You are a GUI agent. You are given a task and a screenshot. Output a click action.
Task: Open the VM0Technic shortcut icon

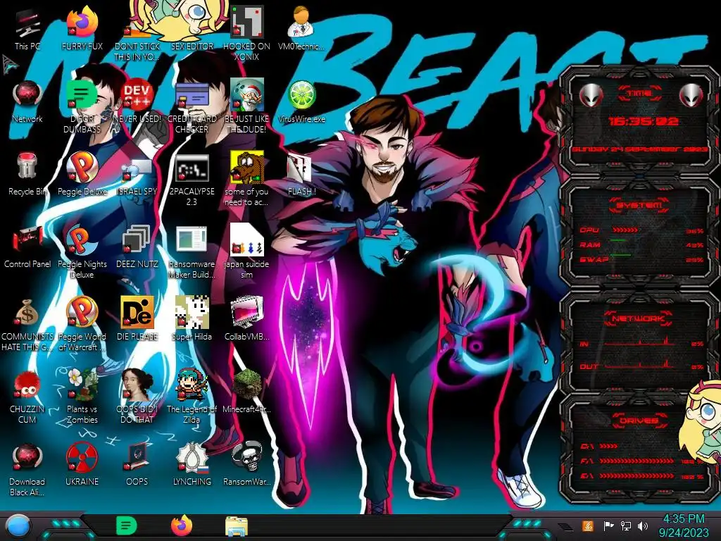pos(301,30)
